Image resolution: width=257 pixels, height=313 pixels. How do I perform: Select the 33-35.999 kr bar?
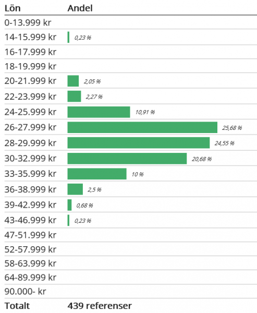[97, 174]
